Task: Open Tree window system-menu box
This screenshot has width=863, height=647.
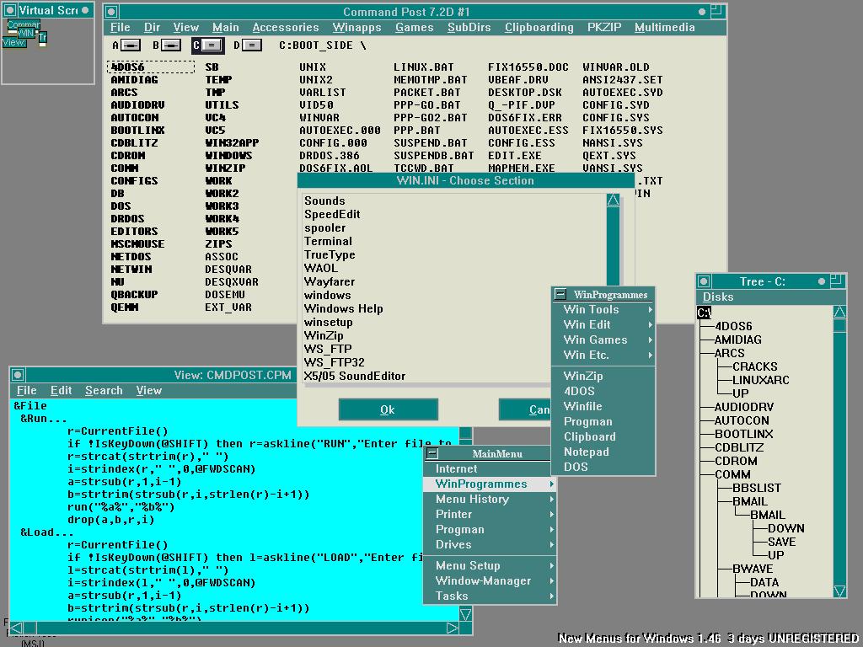Action: tap(704, 281)
